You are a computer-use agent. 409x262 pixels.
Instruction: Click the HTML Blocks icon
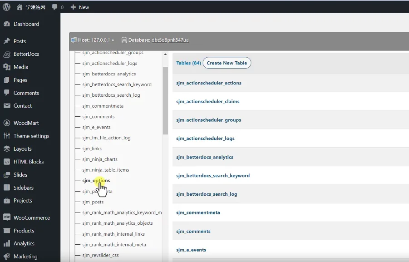click(7, 162)
